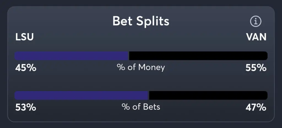The height and width of the screenshot is (128, 282).
Task: Select the VAN team label
Action: (x=256, y=37)
